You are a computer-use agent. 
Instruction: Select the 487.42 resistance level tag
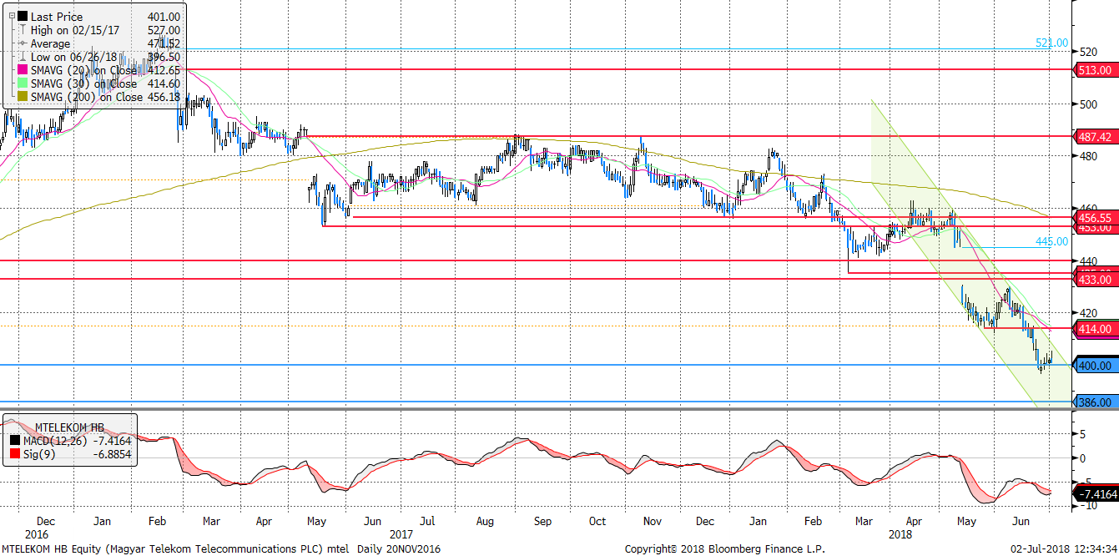click(x=1095, y=136)
